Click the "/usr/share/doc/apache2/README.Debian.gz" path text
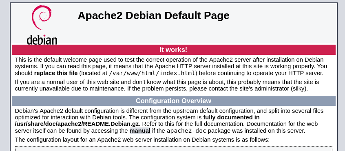Viewport: 345px width, 151px height. click(x=77, y=124)
